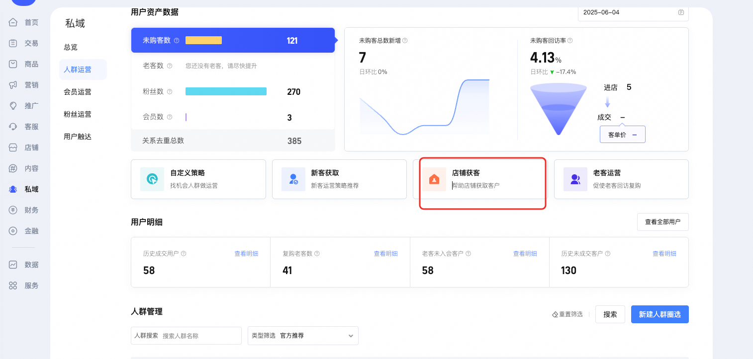
Task: Click the 促使老客回访复购 description text
Action: (617, 186)
